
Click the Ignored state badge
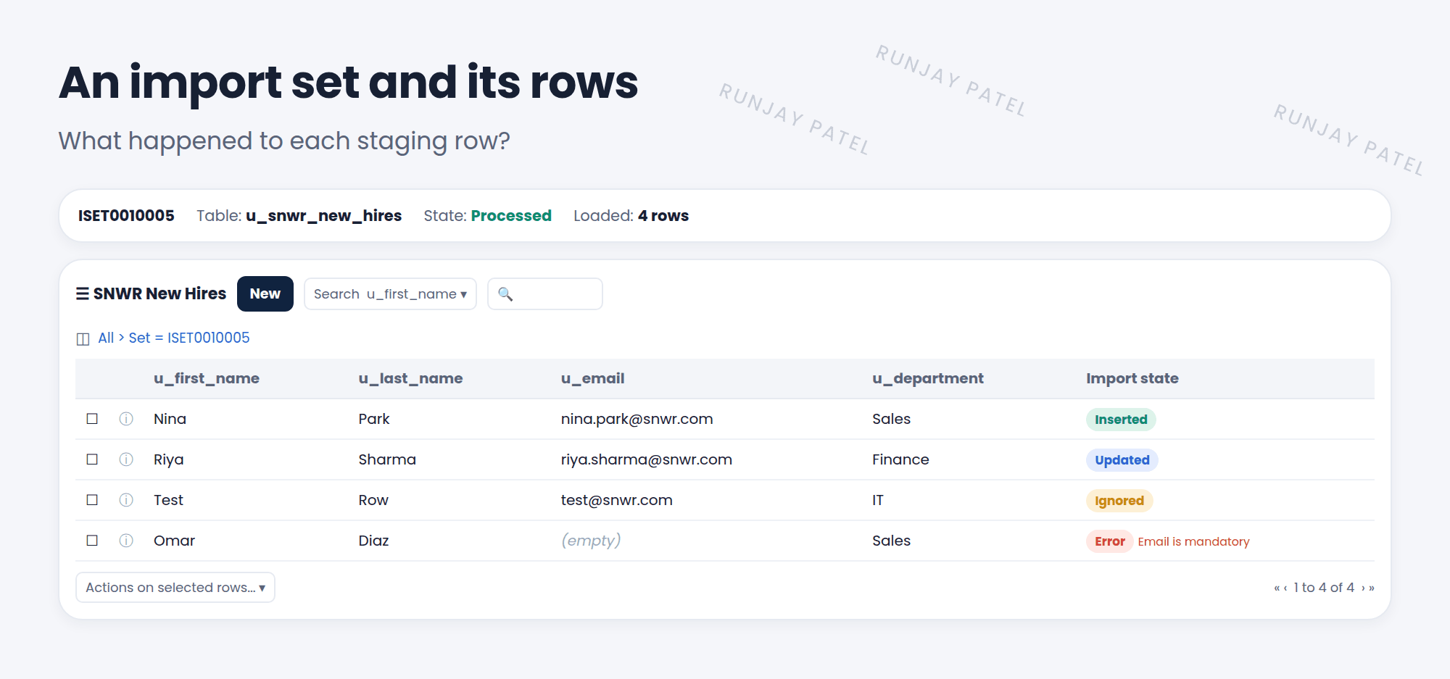click(x=1119, y=501)
